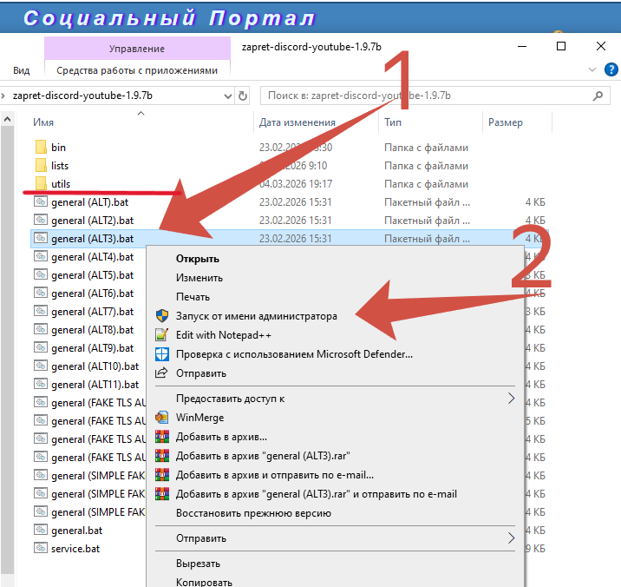Click the lists folder icon
The image size is (621, 587).
click(x=41, y=165)
